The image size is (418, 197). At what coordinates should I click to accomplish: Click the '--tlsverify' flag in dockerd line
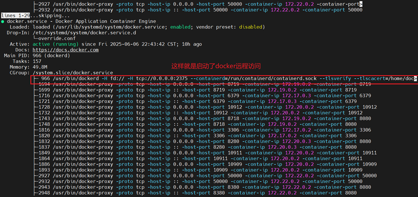(x=335, y=79)
